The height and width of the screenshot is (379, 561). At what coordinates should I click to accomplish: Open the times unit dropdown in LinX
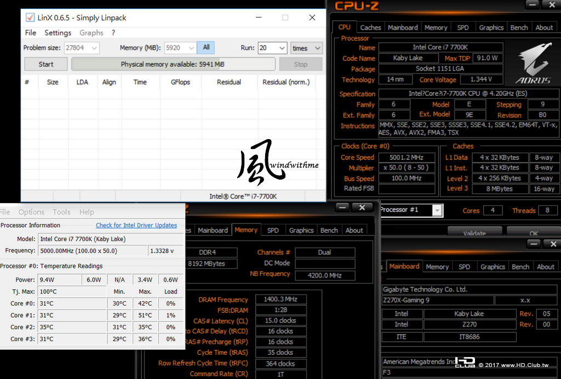point(306,48)
